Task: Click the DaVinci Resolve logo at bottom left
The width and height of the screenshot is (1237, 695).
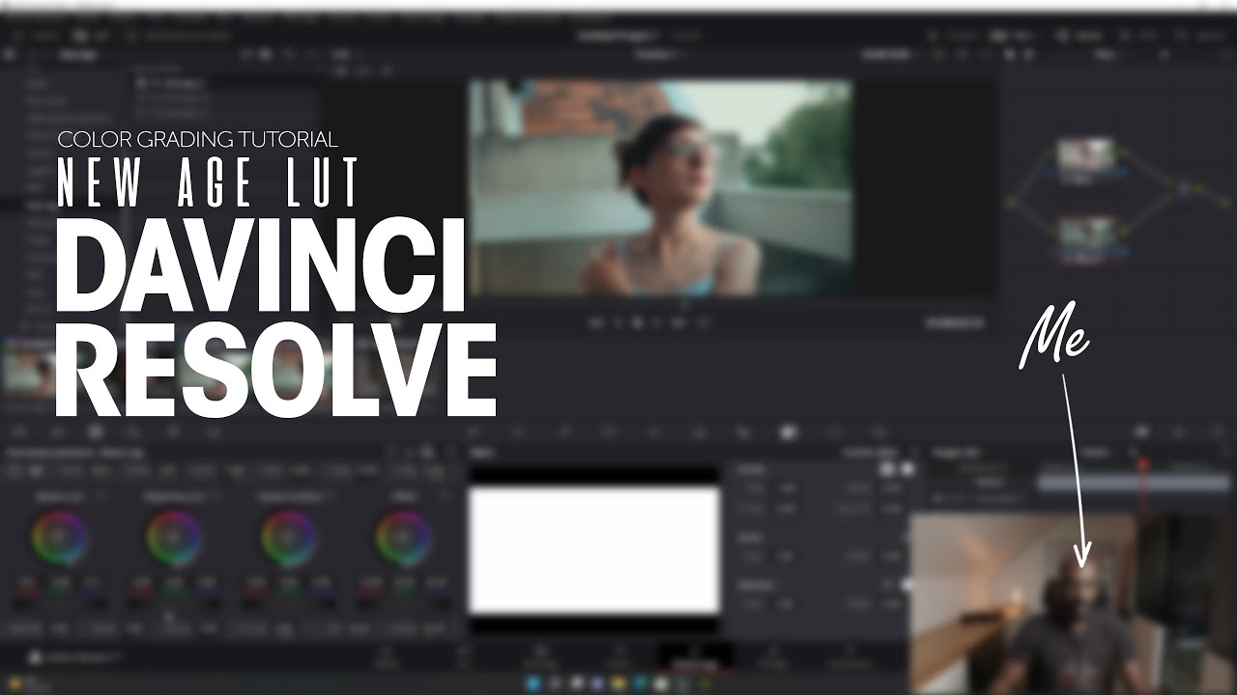Action: (36, 657)
